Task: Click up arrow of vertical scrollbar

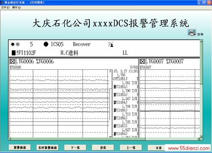Action: tap(201, 41)
